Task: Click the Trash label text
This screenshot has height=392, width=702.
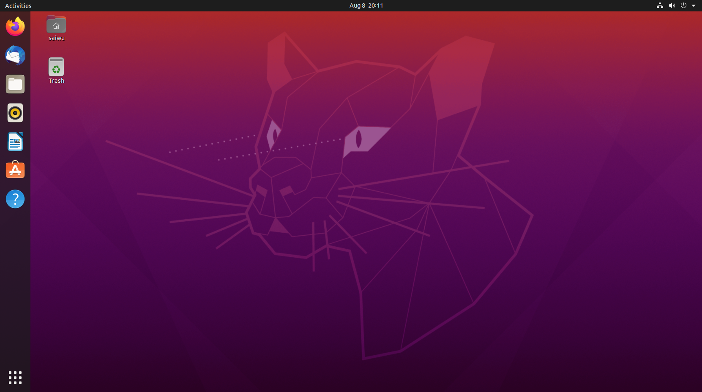Action: 56,81
